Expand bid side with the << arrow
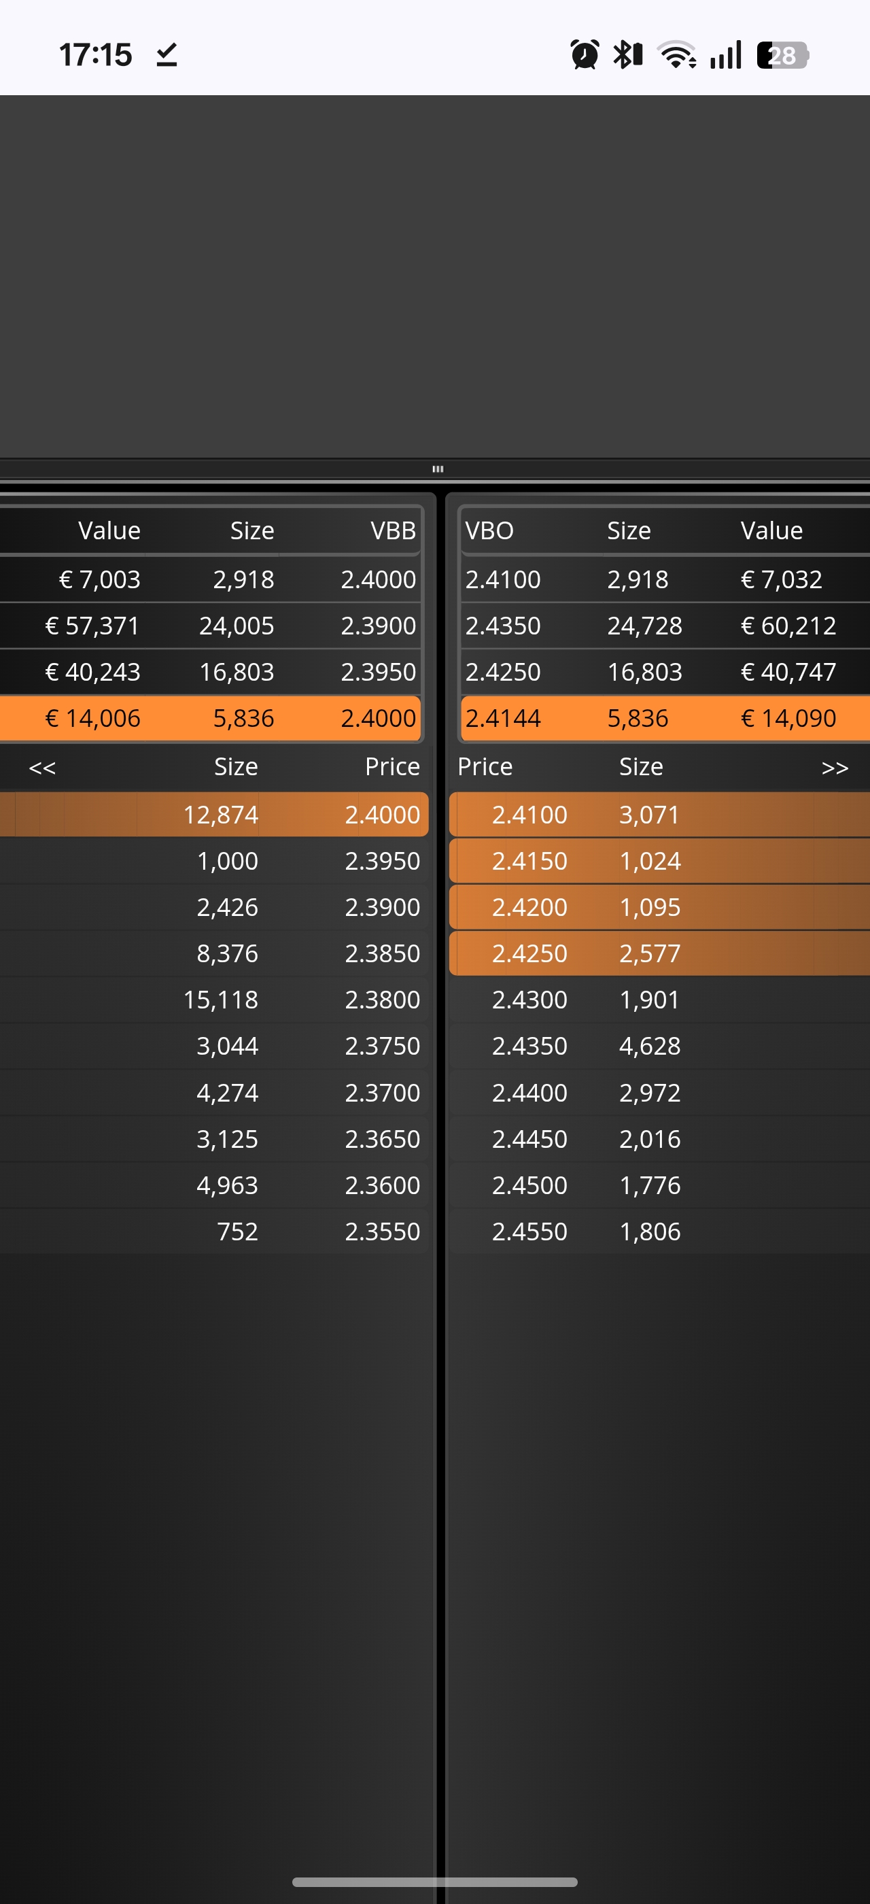The image size is (870, 1904). click(x=42, y=767)
